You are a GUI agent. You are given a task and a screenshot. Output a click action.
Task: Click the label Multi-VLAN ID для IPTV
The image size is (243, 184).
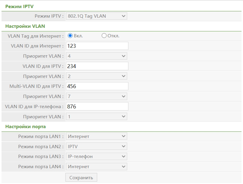click(x=37, y=86)
